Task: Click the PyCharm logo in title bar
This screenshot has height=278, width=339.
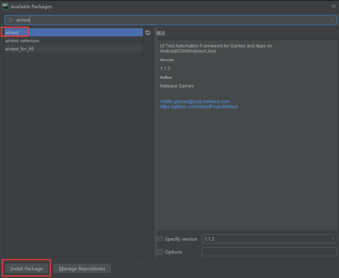Action: (x=5, y=6)
